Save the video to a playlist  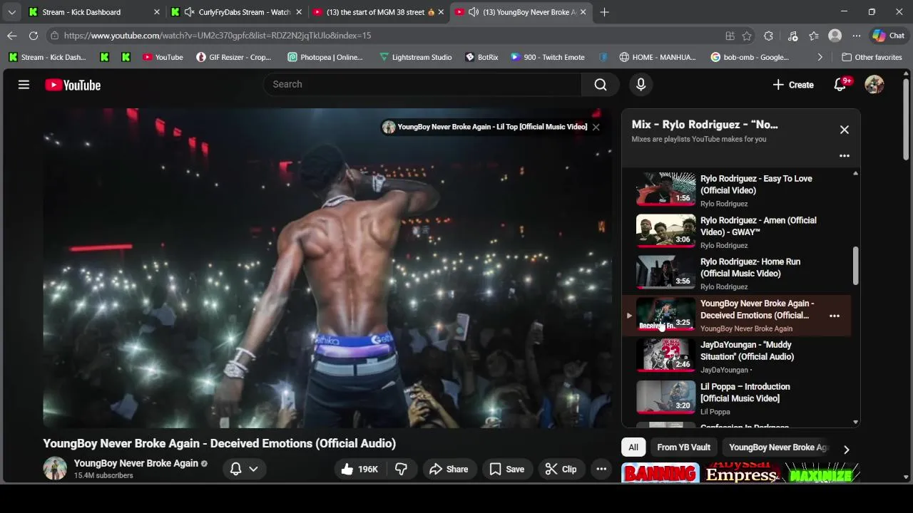click(x=507, y=469)
